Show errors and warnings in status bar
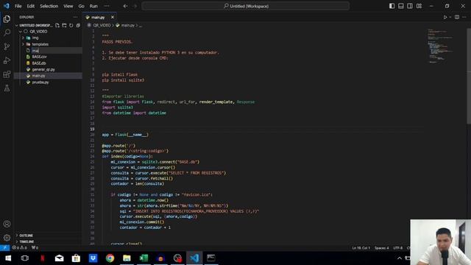The width and height of the screenshot is (471, 265). (20, 247)
